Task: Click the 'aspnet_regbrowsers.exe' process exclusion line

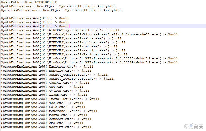Action: tap(57, 79)
